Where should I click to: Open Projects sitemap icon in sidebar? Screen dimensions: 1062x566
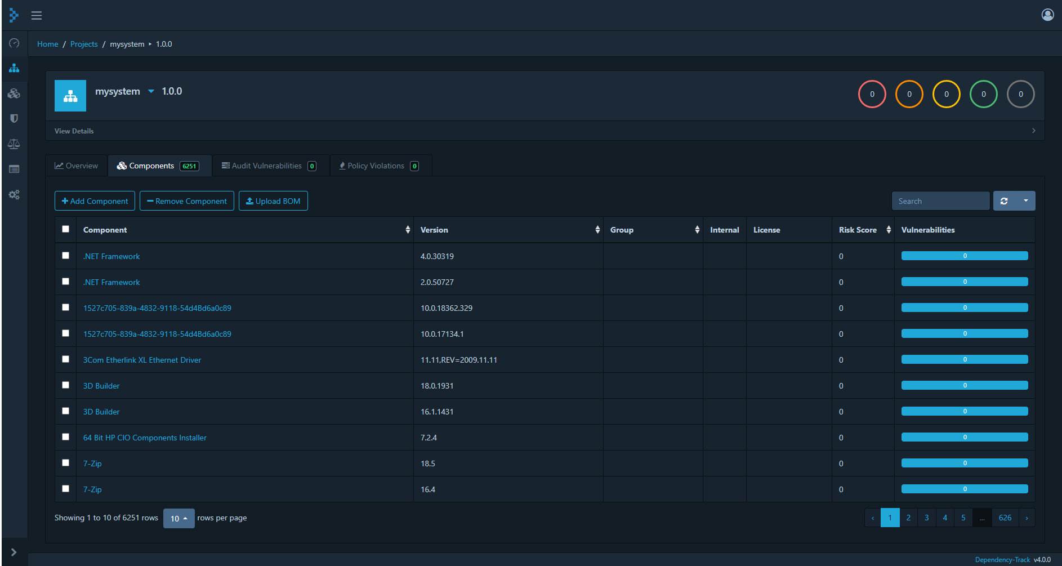14,68
